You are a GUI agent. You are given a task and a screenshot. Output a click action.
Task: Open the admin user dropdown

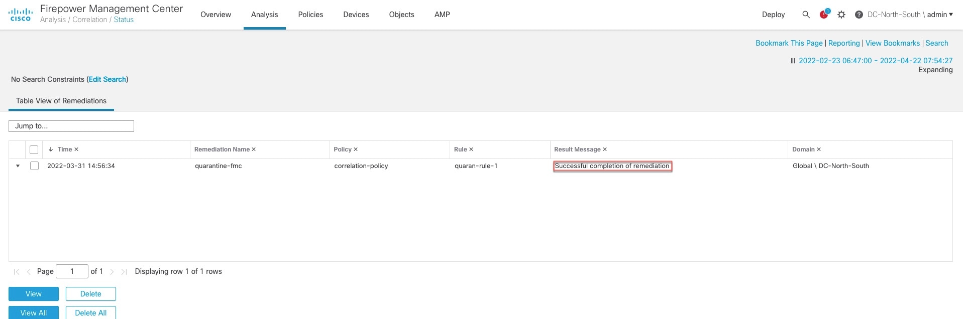(940, 15)
